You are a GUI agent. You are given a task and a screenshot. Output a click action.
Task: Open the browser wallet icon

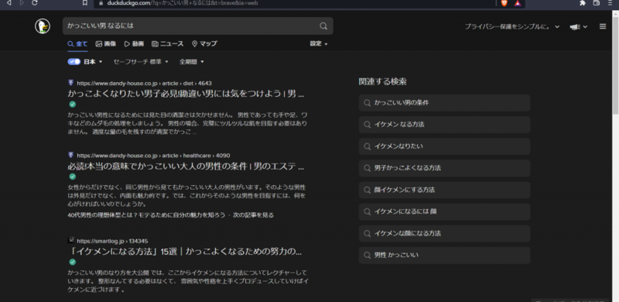597,3
